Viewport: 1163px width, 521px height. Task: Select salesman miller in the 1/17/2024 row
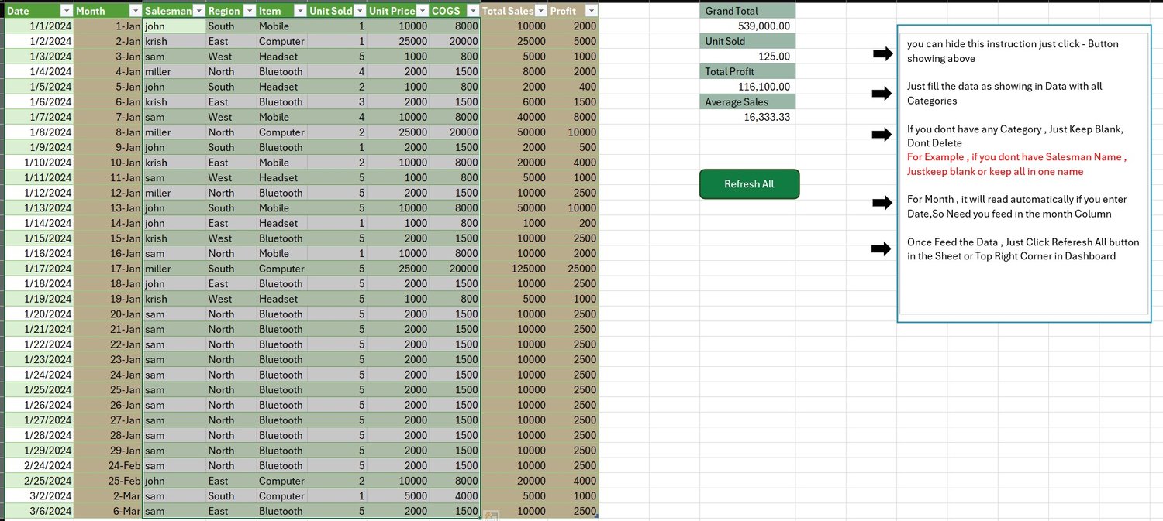[174, 269]
